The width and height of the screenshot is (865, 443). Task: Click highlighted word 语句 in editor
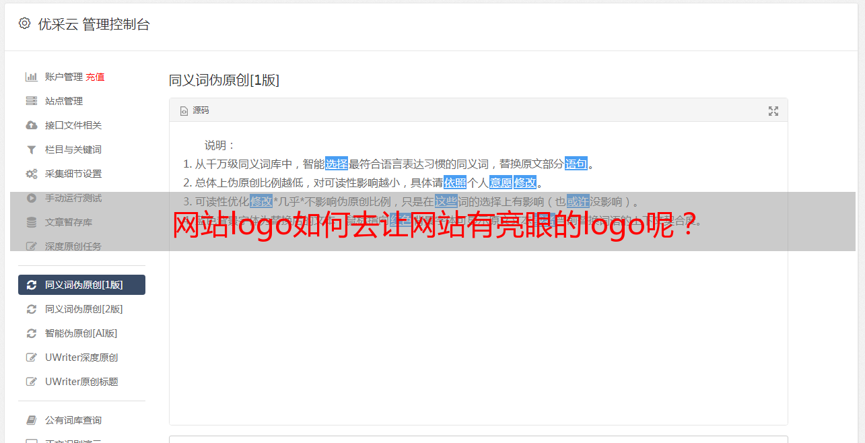point(576,164)
